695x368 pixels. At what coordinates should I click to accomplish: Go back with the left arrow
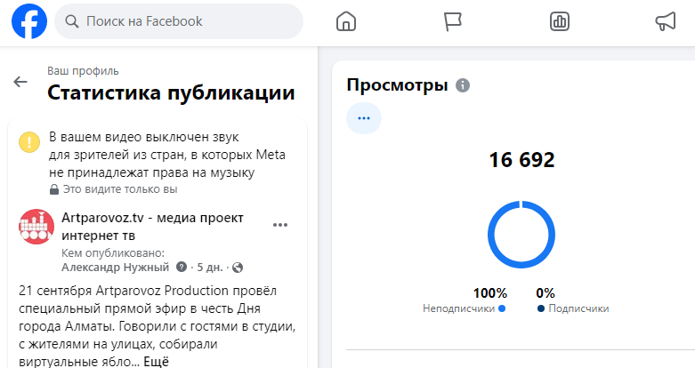tap(20, 82)
